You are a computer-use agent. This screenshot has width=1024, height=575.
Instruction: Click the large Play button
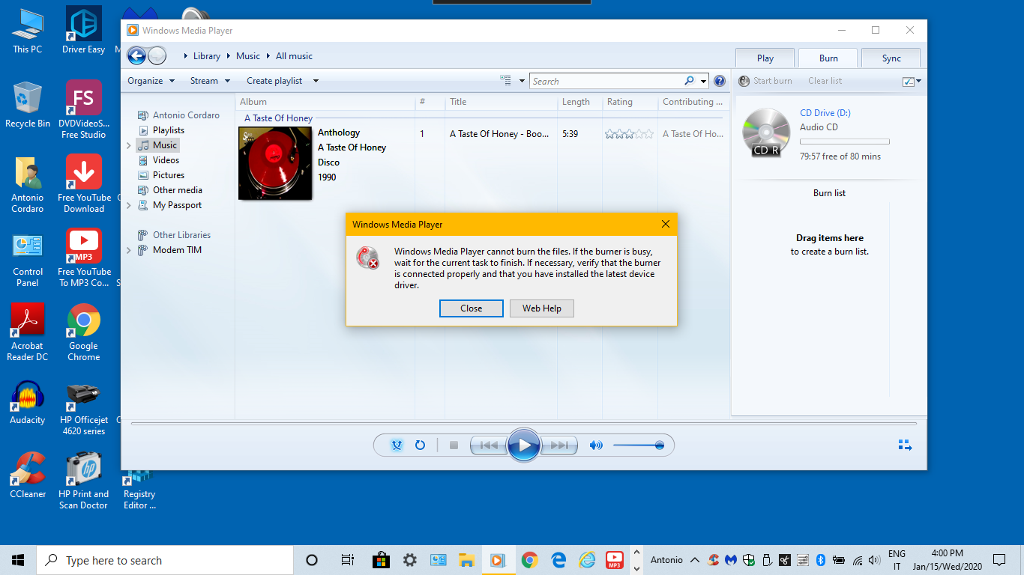(x=524, y=445)
